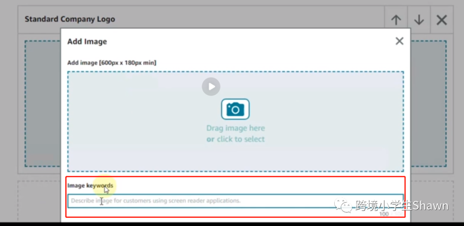Move Standard Company Logo module down
Image resolution: width=464 pixels, height=226 pixels.
pos(419,20)
